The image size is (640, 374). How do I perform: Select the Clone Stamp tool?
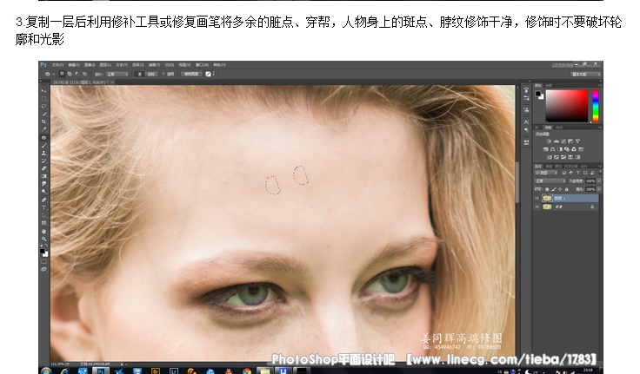[x=43, y=154]
